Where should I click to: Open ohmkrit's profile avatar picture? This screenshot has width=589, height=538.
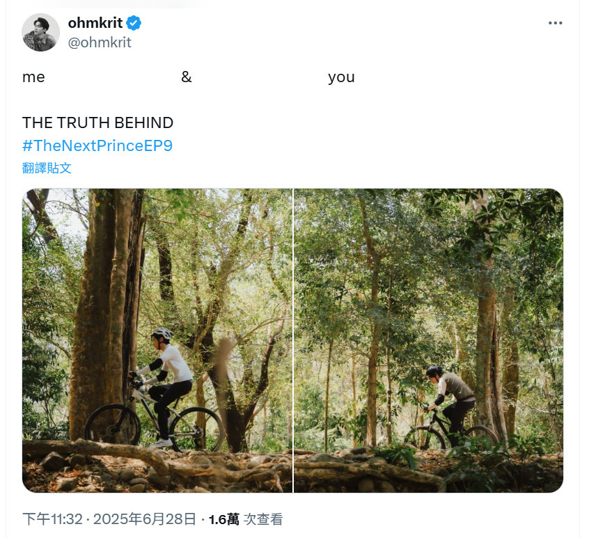click(x=40, y=32)
